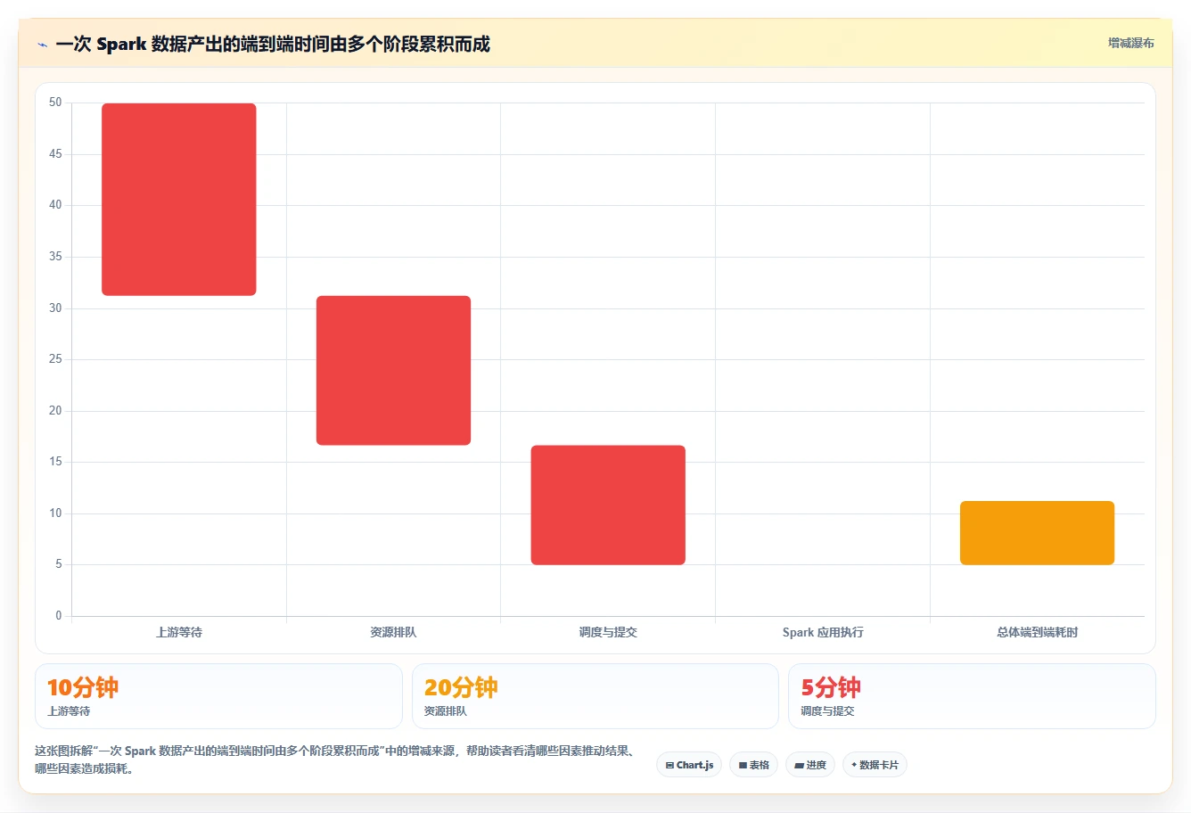
Task: Click the y-axis value 0
Action: coord(59,615)
